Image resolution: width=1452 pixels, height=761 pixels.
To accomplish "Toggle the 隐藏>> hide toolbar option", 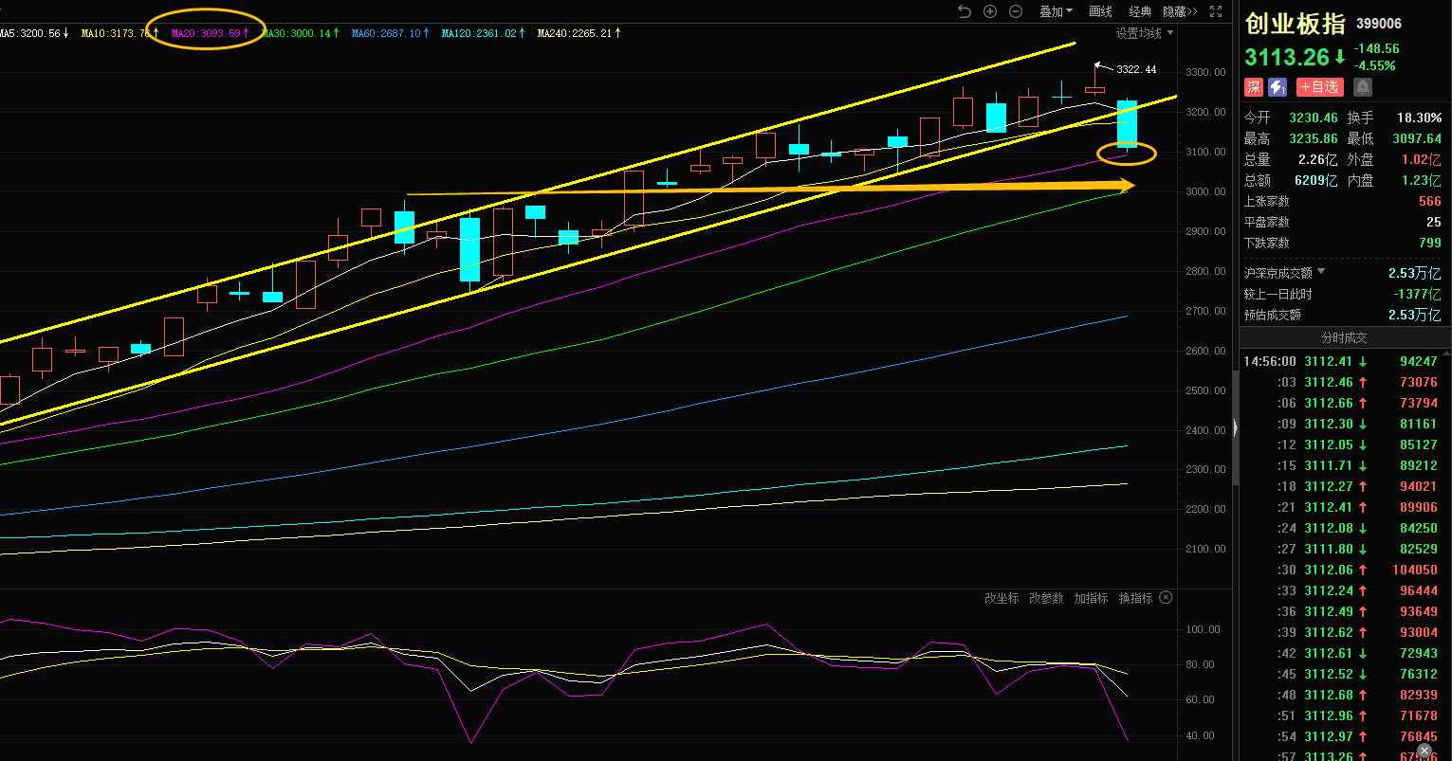I will click(1180, 11).
